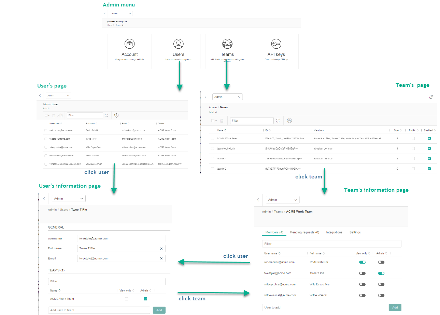This screenshot has height=315, width=440.
Task: Click Add button beside User to add
Action: [x=395, y=308]
